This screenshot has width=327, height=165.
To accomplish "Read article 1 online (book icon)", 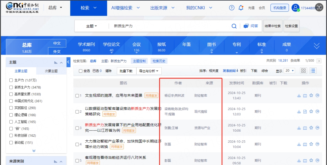I will coord(305,96).
